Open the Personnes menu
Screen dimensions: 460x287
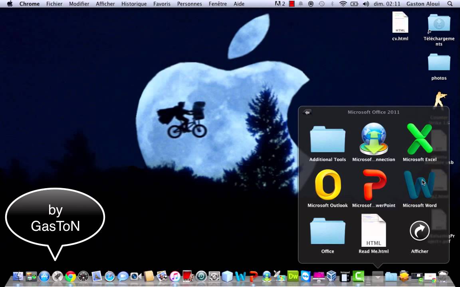[190, 4]
